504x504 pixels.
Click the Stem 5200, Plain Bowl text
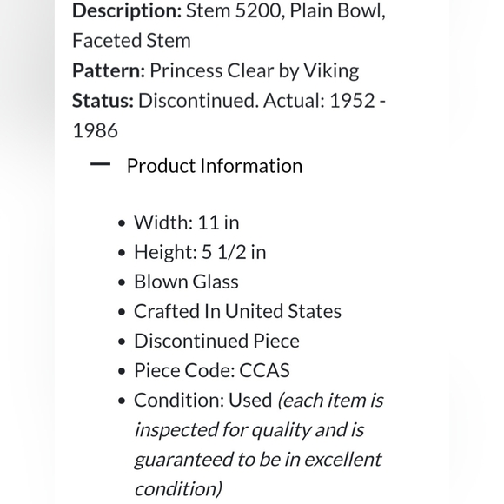pos(286,11)
